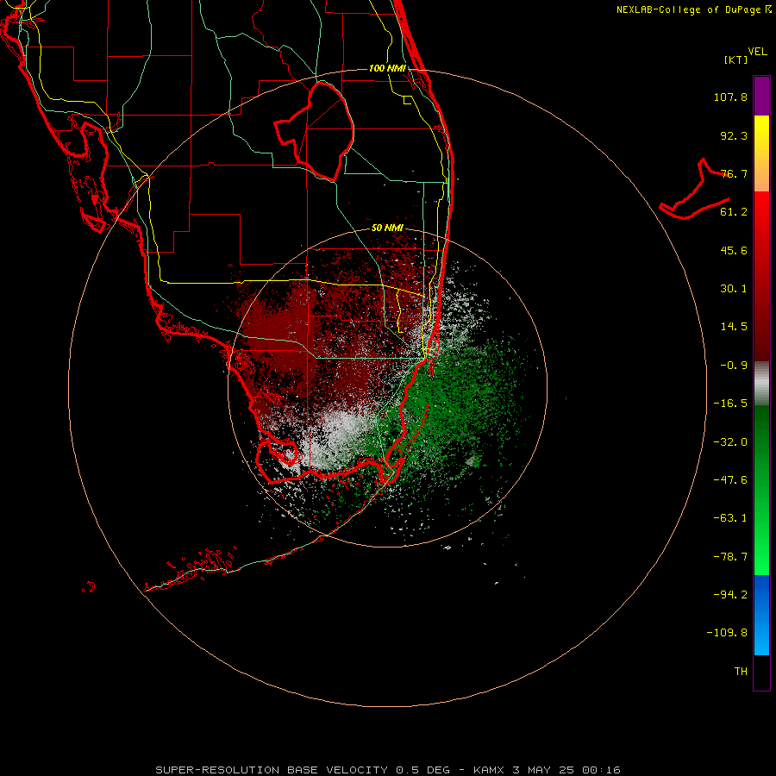Select the 92.3 legend value
Viewport: 776px width, 776px height.
coord(734,135)
